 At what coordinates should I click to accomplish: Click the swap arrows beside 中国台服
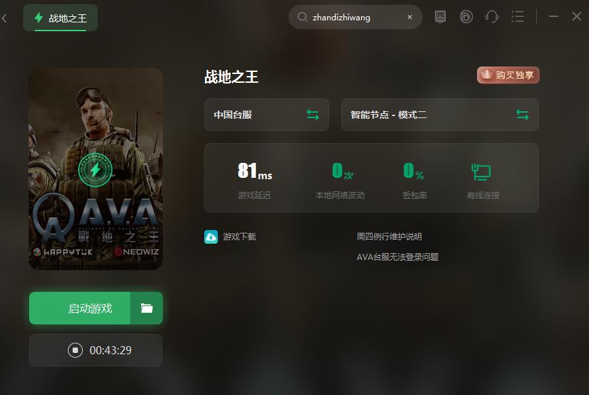click(x=313, y=114)
